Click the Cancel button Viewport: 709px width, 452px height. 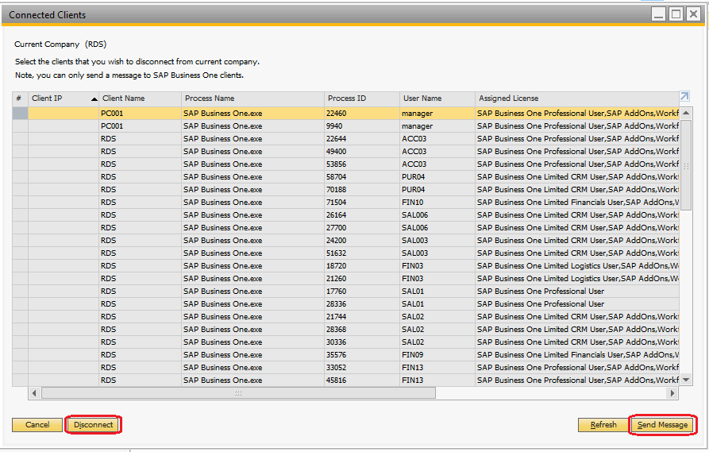[x=37, y=425]
